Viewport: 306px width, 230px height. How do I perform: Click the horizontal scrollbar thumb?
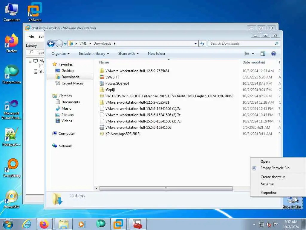pyautogui.click(x=166, y=189)
